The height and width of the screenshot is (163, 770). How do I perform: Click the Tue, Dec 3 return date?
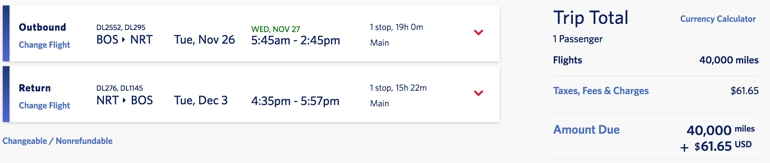coord(201,100)
